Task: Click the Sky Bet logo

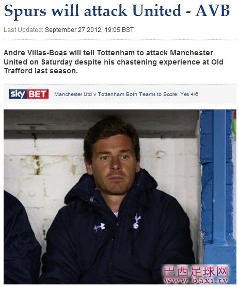Action: tap(28, 94)
